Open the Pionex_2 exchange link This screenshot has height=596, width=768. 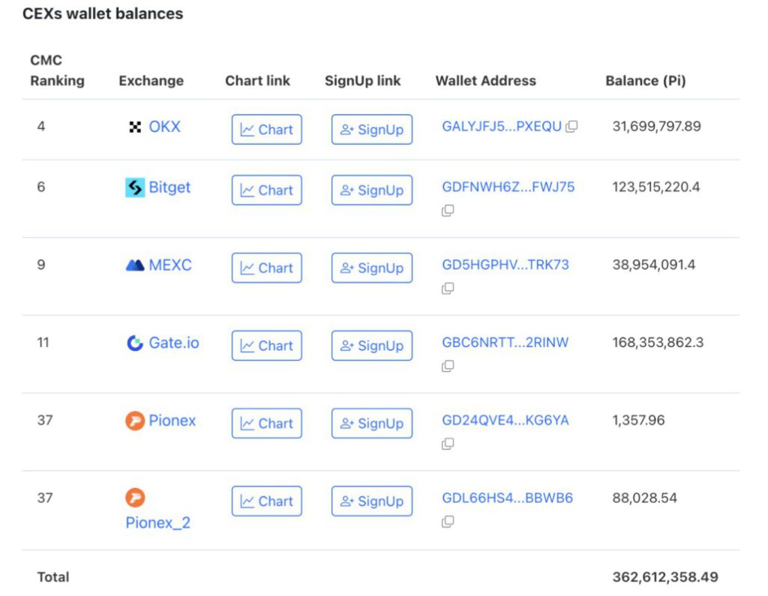click(x=157, y=523)
